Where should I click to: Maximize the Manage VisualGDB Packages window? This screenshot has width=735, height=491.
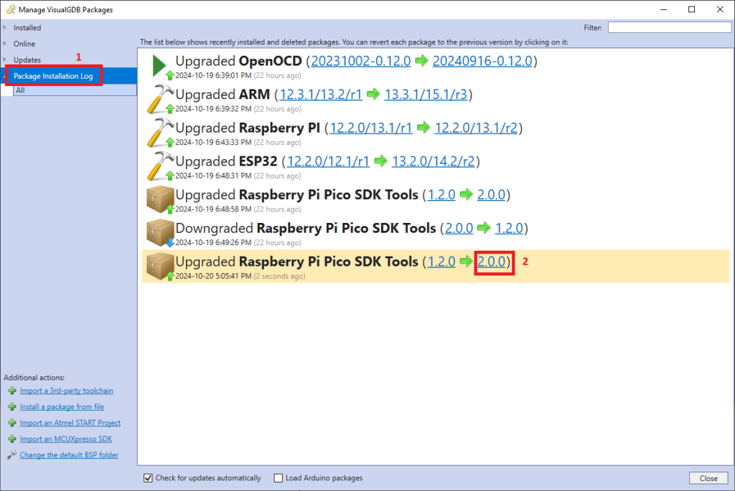coord(691,9)
